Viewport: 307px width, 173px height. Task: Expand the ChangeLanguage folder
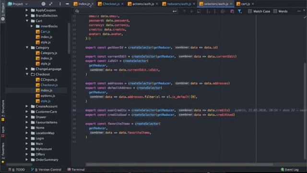click(27, 69)
